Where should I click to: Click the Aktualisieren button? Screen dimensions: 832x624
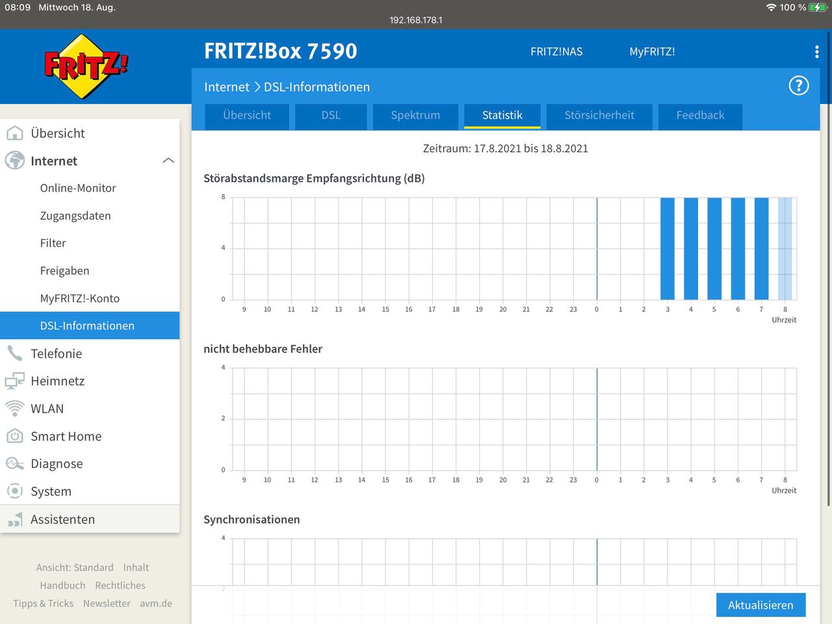760,605
